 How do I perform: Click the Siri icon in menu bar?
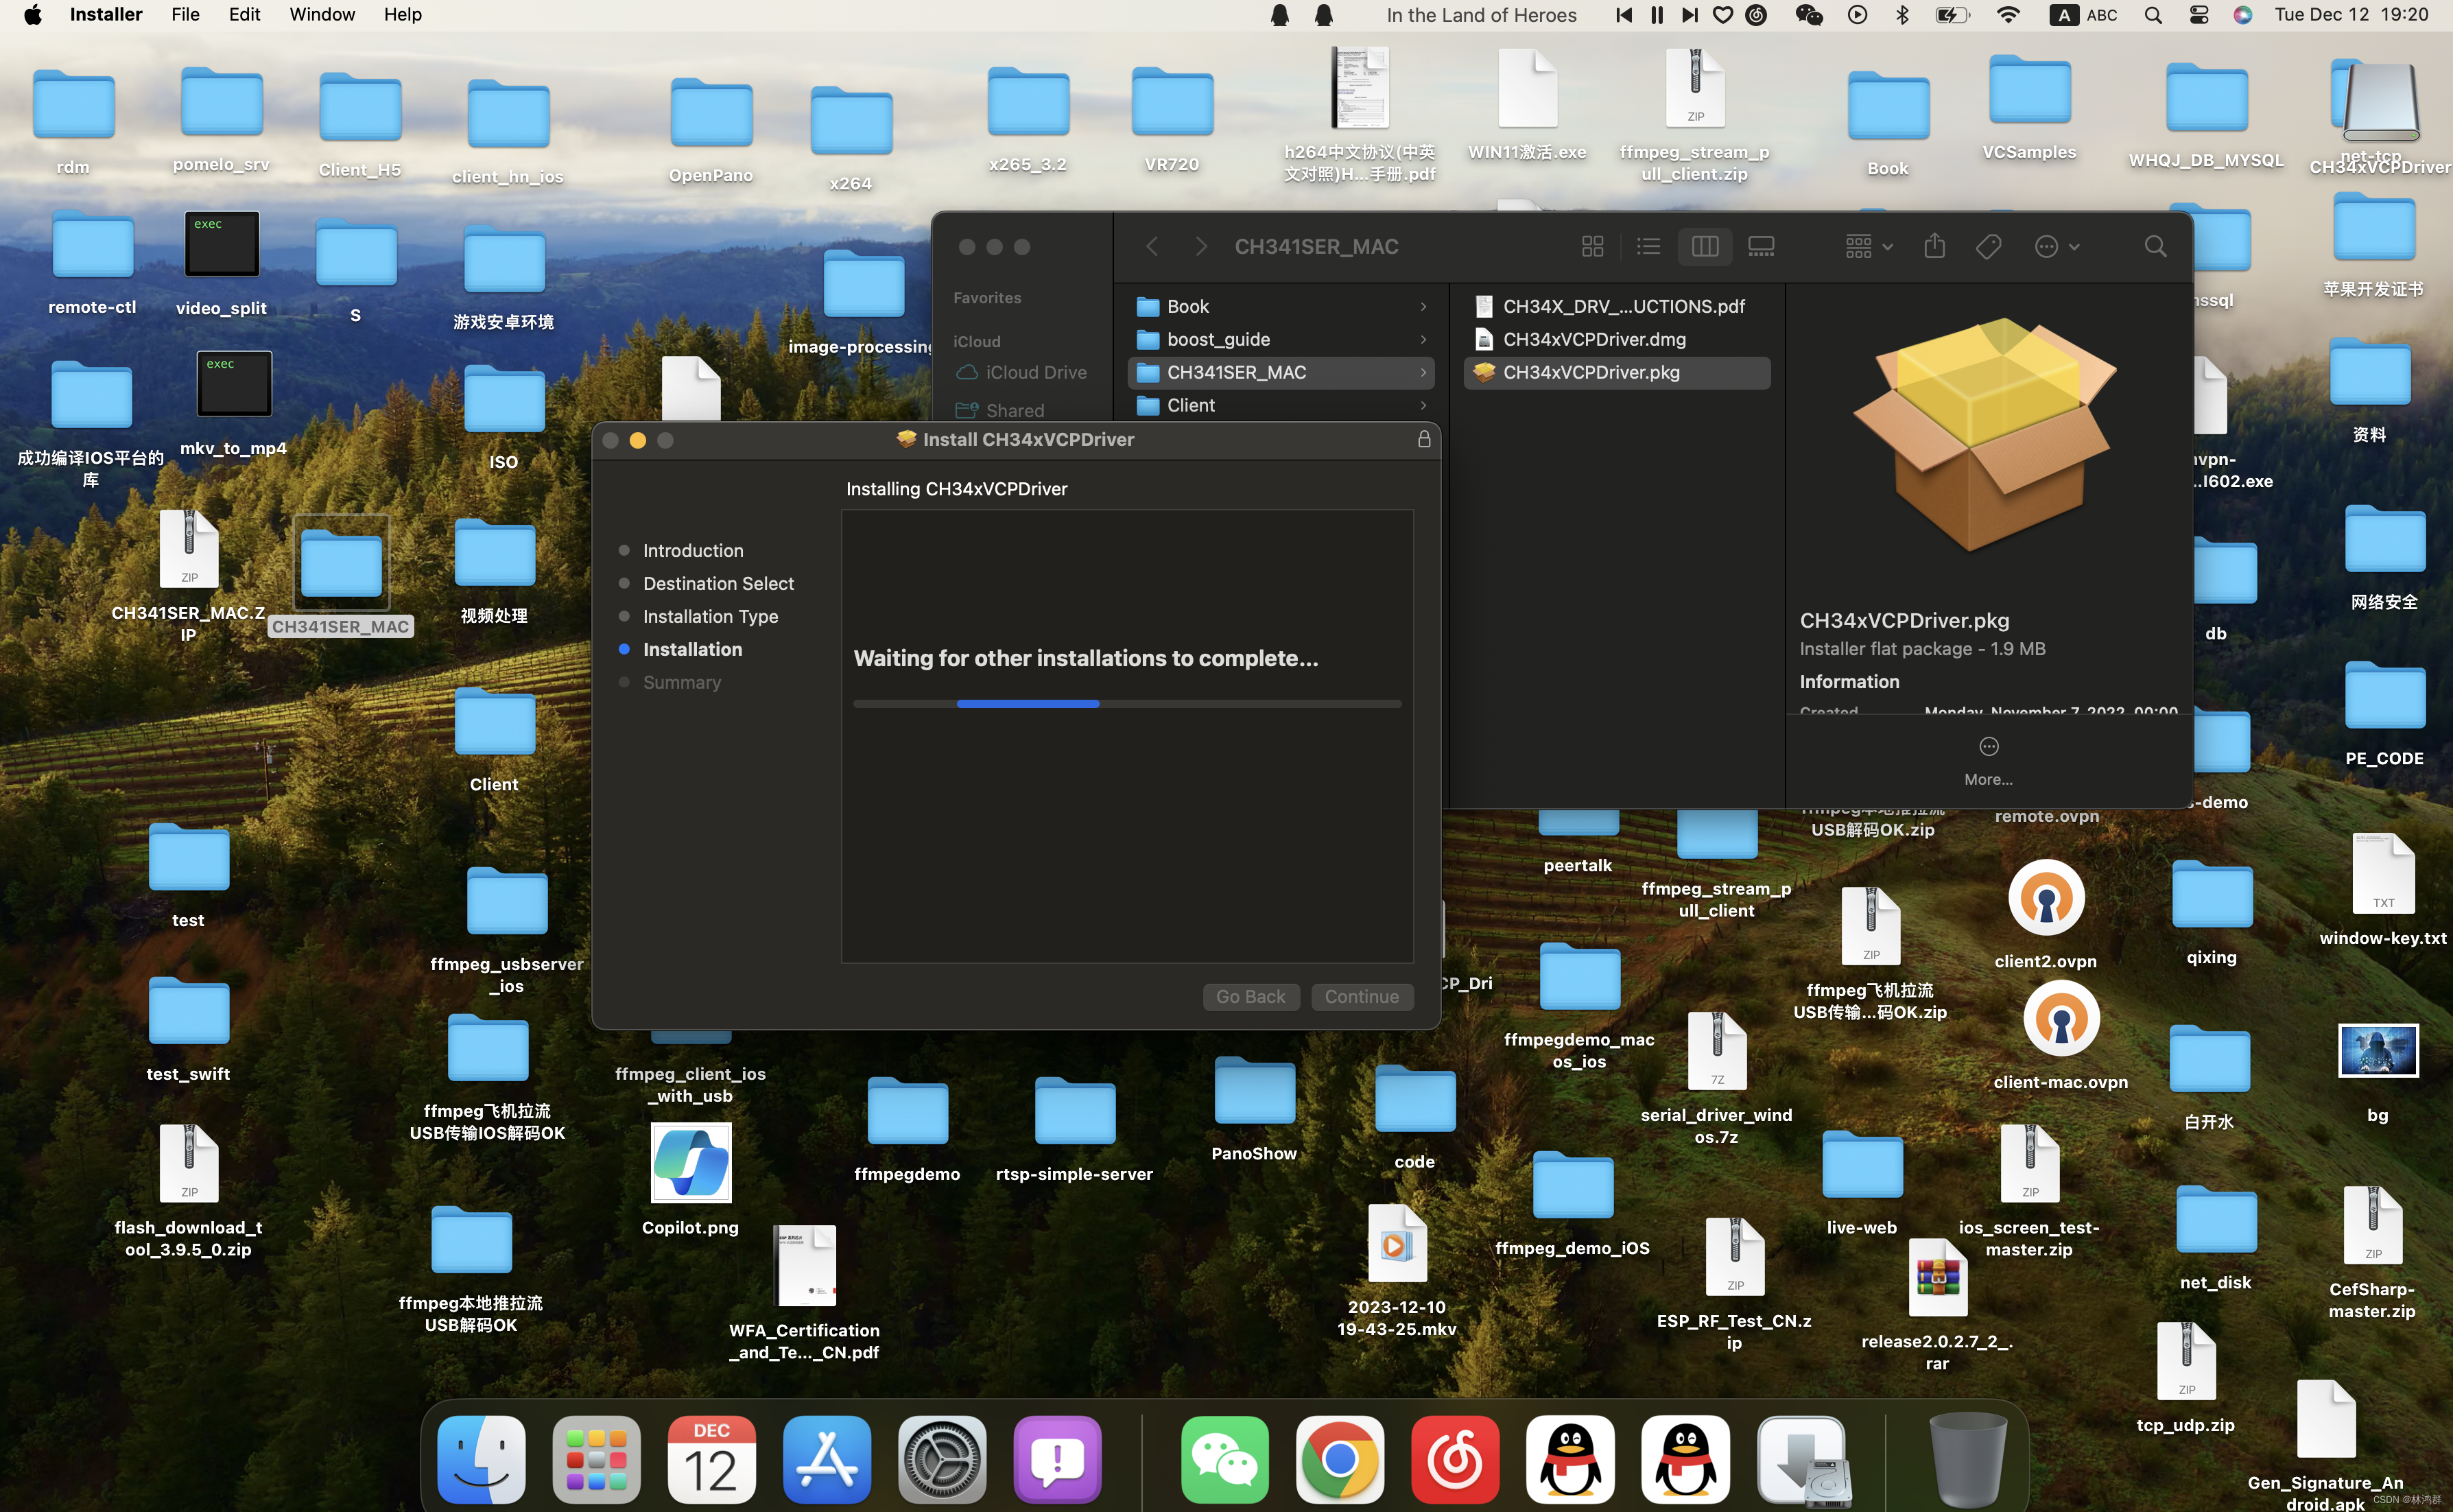2243,15
